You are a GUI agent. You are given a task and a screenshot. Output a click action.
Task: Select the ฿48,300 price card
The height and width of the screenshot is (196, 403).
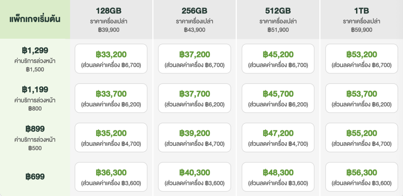point(278,177)
